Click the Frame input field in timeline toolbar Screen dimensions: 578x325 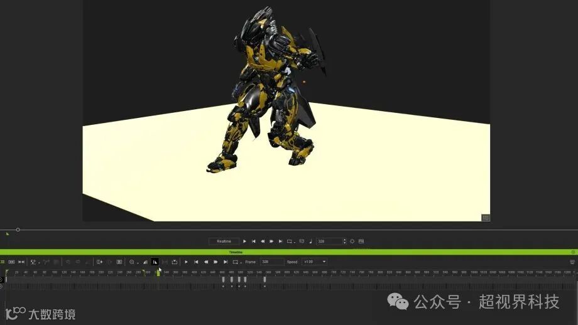point(272,262)
